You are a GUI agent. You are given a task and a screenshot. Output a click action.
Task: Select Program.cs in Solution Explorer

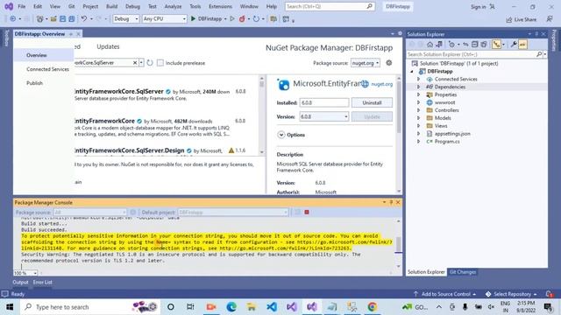pyautogui.click(x=447, y=142)
